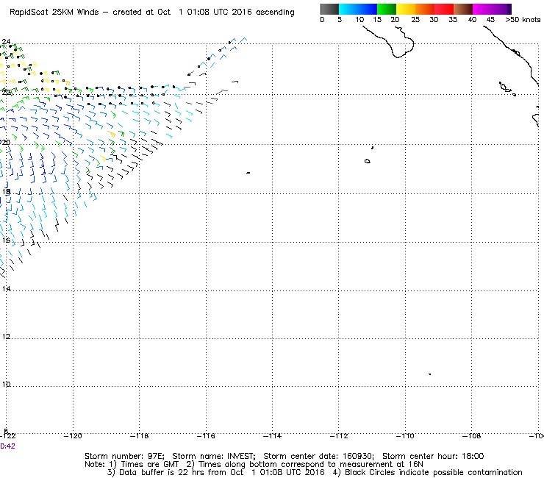Click the purple 0:42 swath time label
Image resolution: width=544 pixels, height=478 pixels.
pos(7,446)
